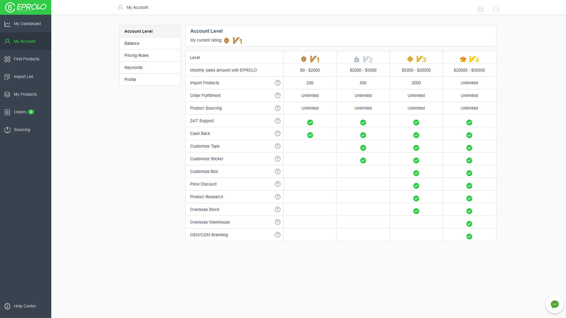Click the help icon beside Cash Back
This screenshot has height=318, width=566.
click(278, 133)
